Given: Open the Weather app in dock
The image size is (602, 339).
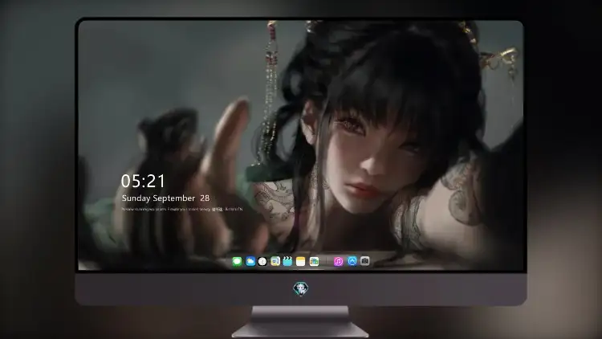Looking at the screenshot, I should tap(250, 261).
